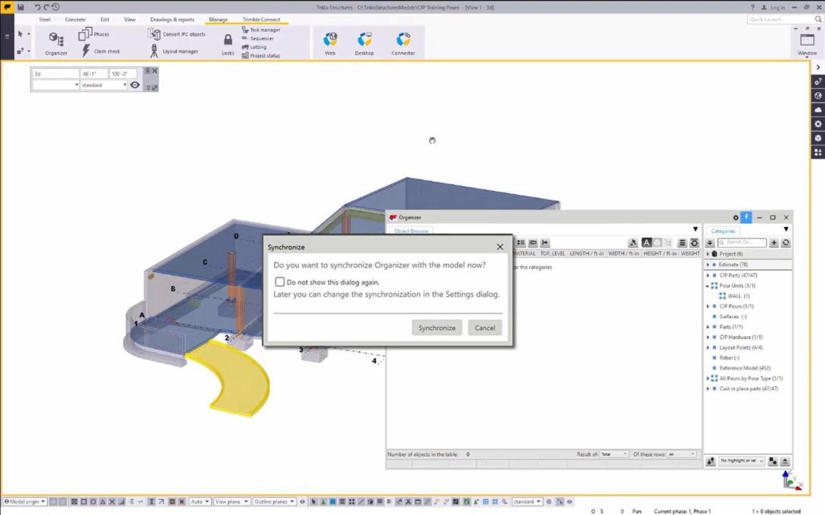The height and width of the screenshot is (515, 825).
Task: Open the 'Of these rows: All' dropdown
Action: [681, 454]
